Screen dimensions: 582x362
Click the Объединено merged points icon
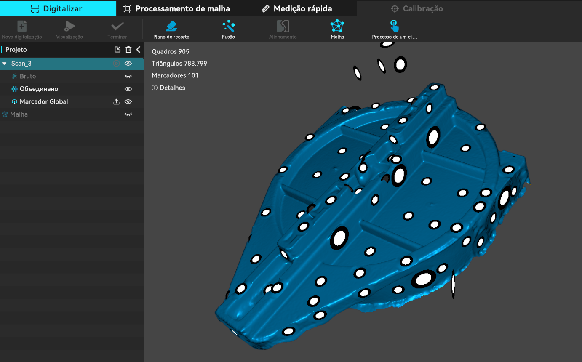pos(14,89)
